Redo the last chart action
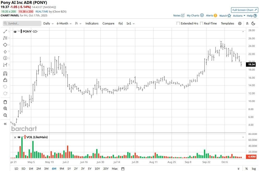The width and height of the screenshot is (259, 171). [x=5, y=93]
